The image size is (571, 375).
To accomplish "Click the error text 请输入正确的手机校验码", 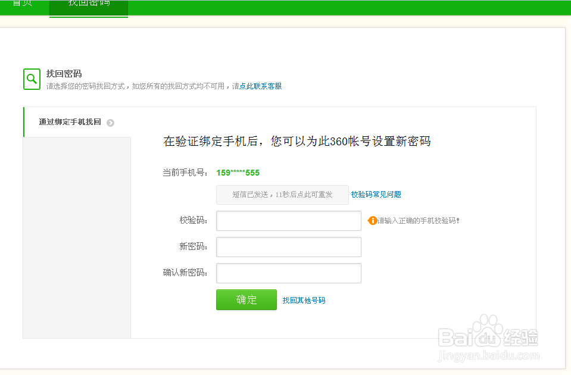I will coord(418,221).
